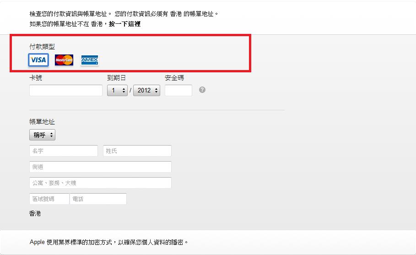
Task: Click the 姓氏 last name field
Action: coord(137,151)
